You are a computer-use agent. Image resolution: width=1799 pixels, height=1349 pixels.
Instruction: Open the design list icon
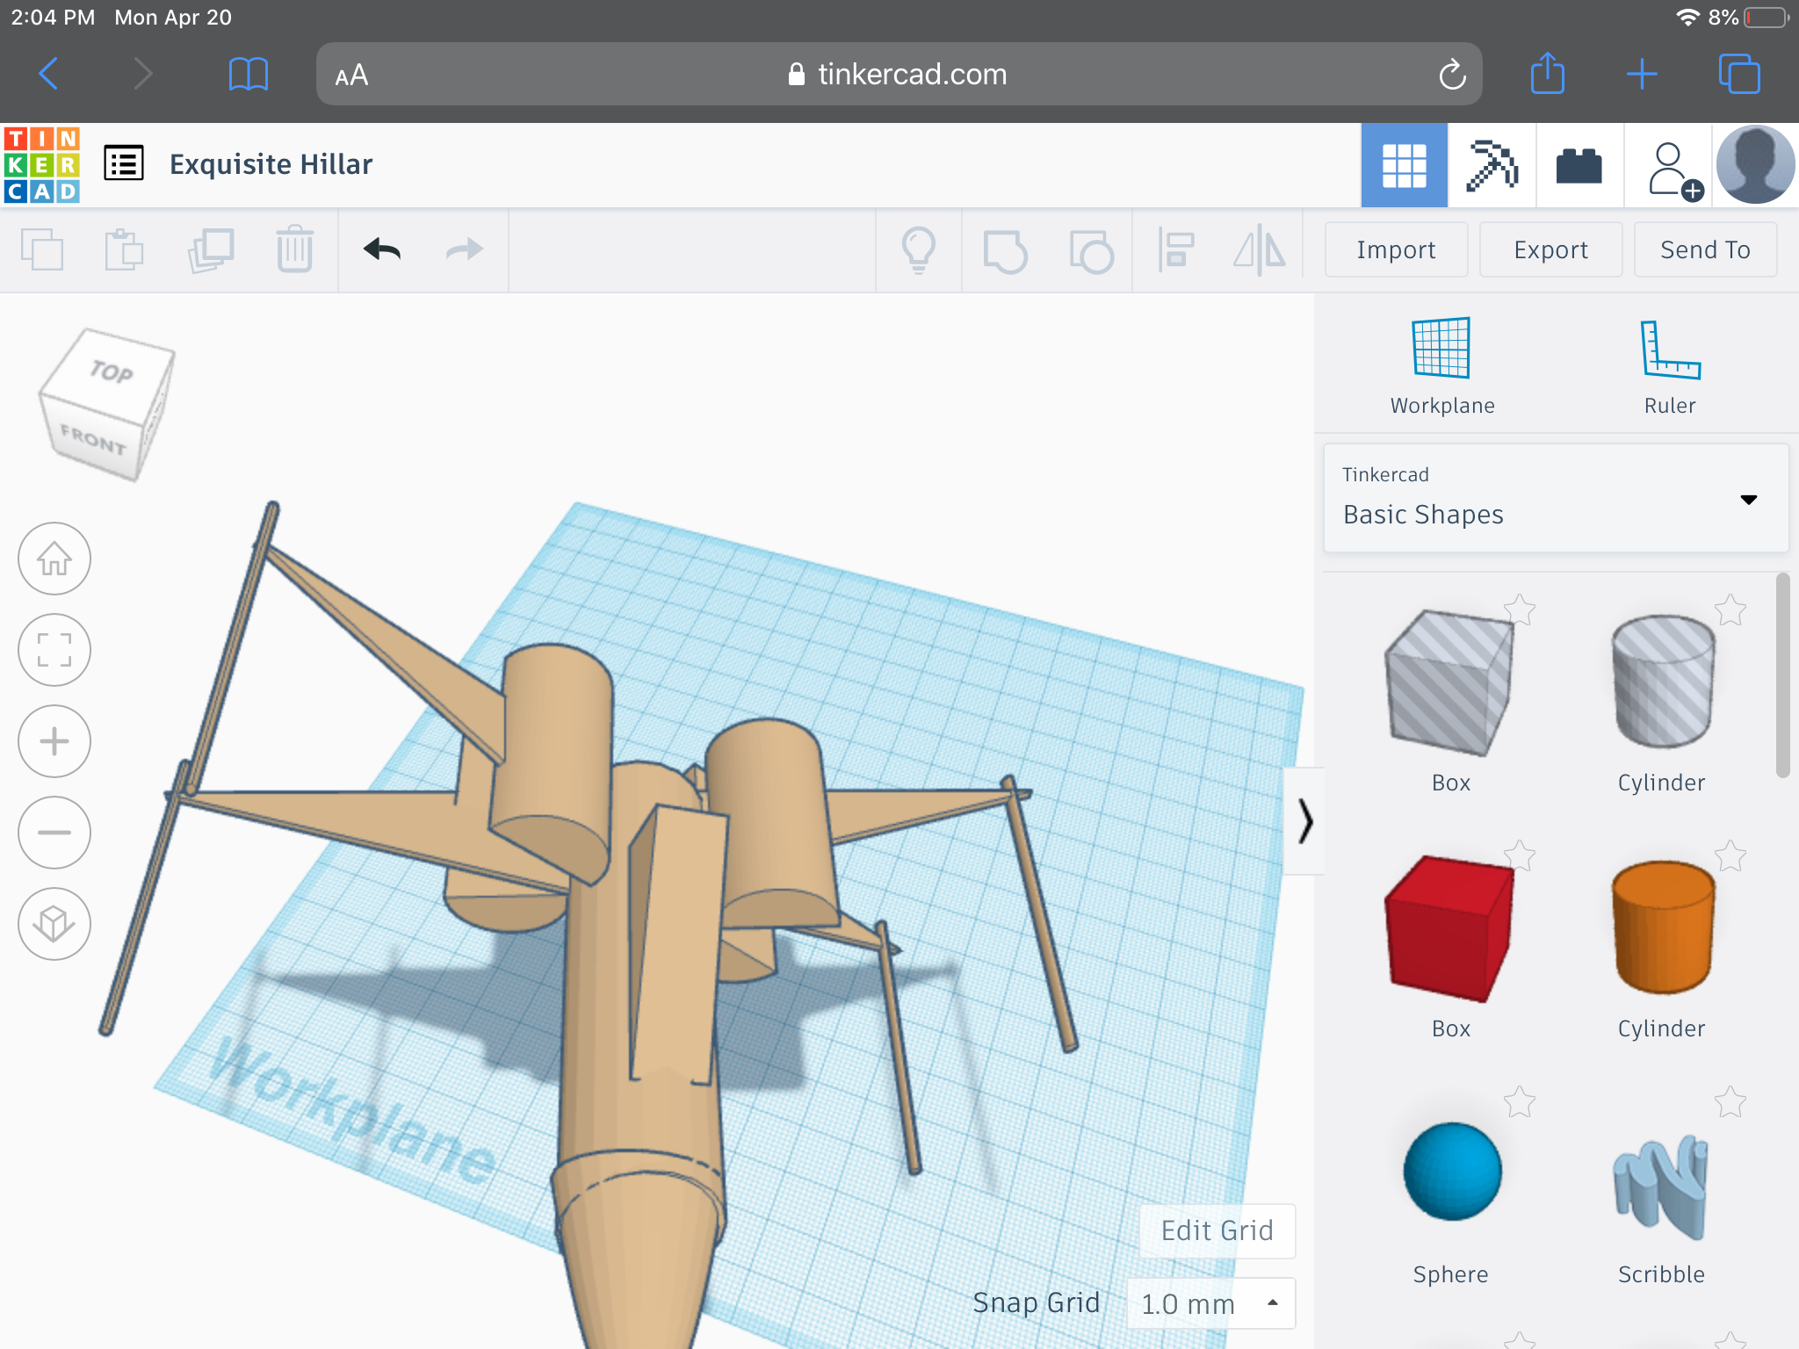(124, 164)
